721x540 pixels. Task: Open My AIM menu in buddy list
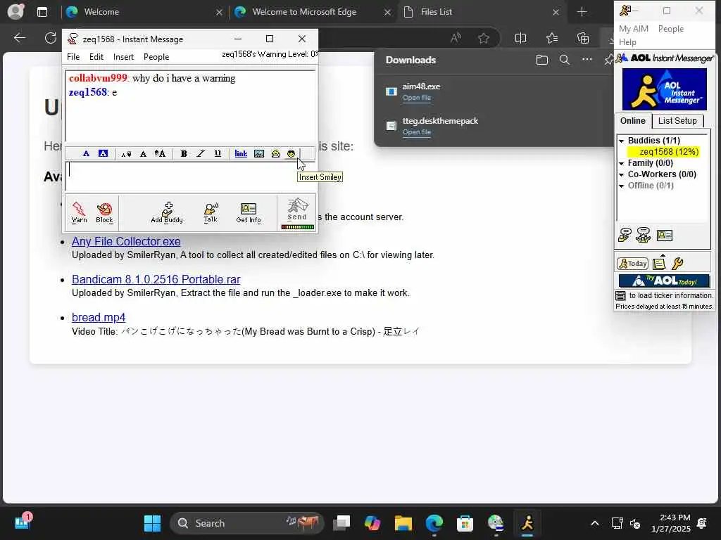coord(633,28)
